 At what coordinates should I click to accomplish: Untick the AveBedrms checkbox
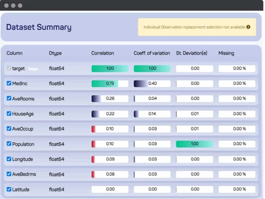pyautogui.click(x=9, y=174)
